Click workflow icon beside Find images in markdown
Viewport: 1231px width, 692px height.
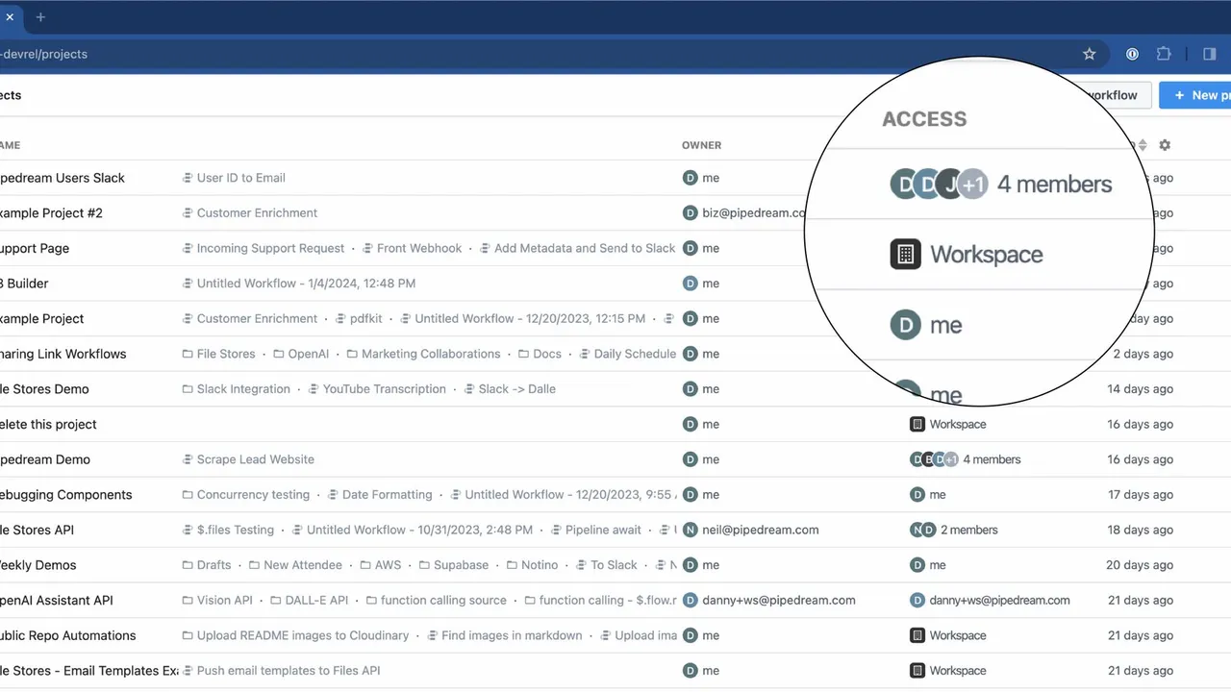point(432,635)
